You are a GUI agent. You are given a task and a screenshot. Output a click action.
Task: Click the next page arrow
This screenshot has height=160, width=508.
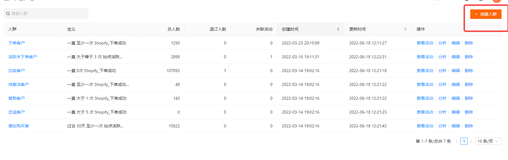471,141
